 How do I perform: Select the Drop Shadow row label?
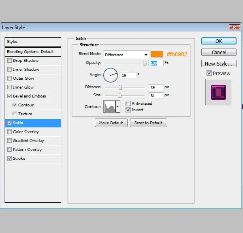(26, 61)
